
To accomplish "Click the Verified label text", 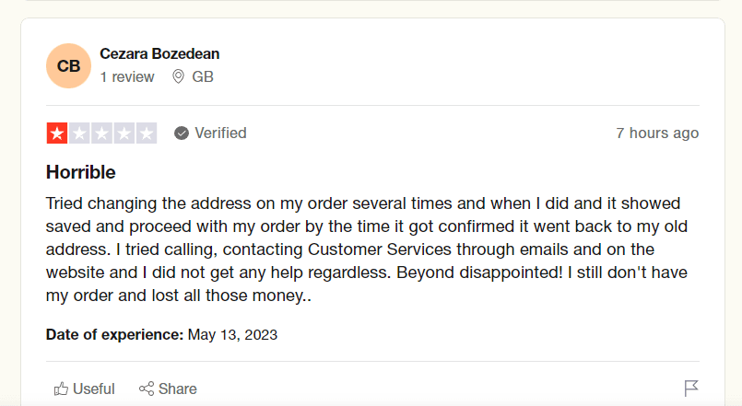I will pos(220,133).
